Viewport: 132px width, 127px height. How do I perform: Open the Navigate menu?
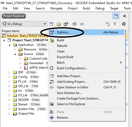point(56,8)
